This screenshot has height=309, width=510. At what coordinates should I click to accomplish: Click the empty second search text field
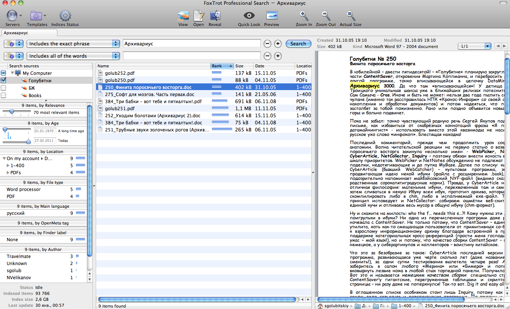click(x=191, y=56)
